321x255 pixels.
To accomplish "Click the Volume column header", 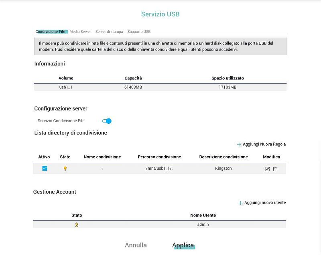I will tap(66, 78).
